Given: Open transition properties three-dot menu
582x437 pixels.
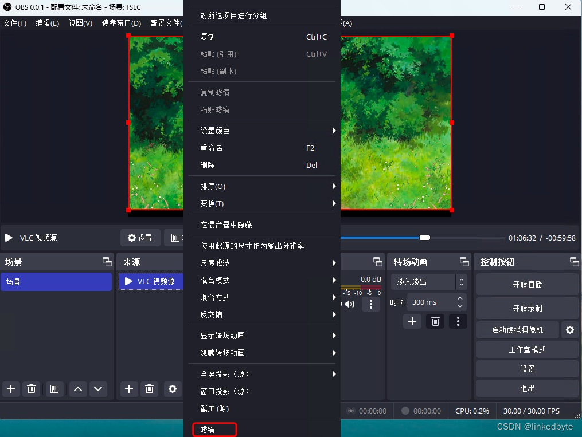Looking at the screenshot, I should tap(458, 321).
